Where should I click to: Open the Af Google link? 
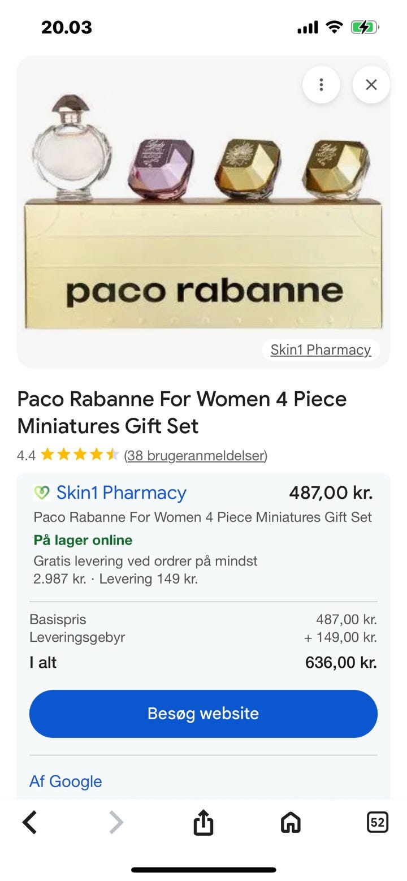coord(66,781)
